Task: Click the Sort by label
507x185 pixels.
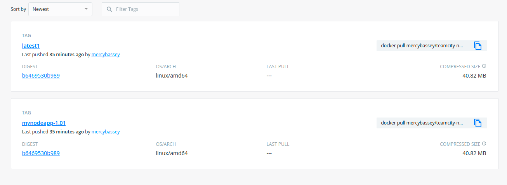Action: pyautogui.click(x=18, y=9)
